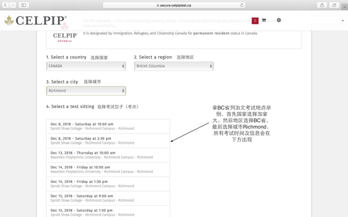The width and height of the screenshot is (348, 217).
Task: Open the region dropdown showing British Columbia
Action: click(x=174, y=66)
